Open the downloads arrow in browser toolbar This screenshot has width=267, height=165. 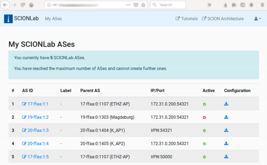[x=225, y=5]
